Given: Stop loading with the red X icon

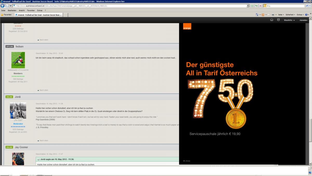Looking at the screenshot, I should (x=261, y=6).
